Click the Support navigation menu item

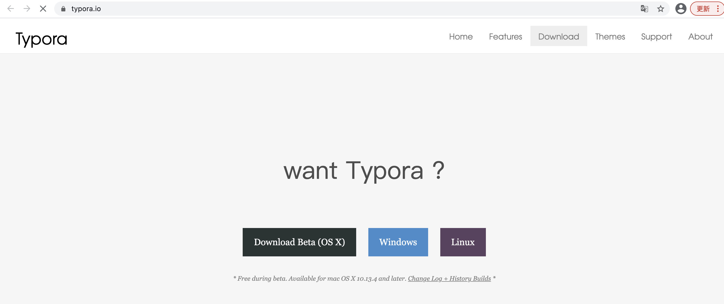click(657, 36)
